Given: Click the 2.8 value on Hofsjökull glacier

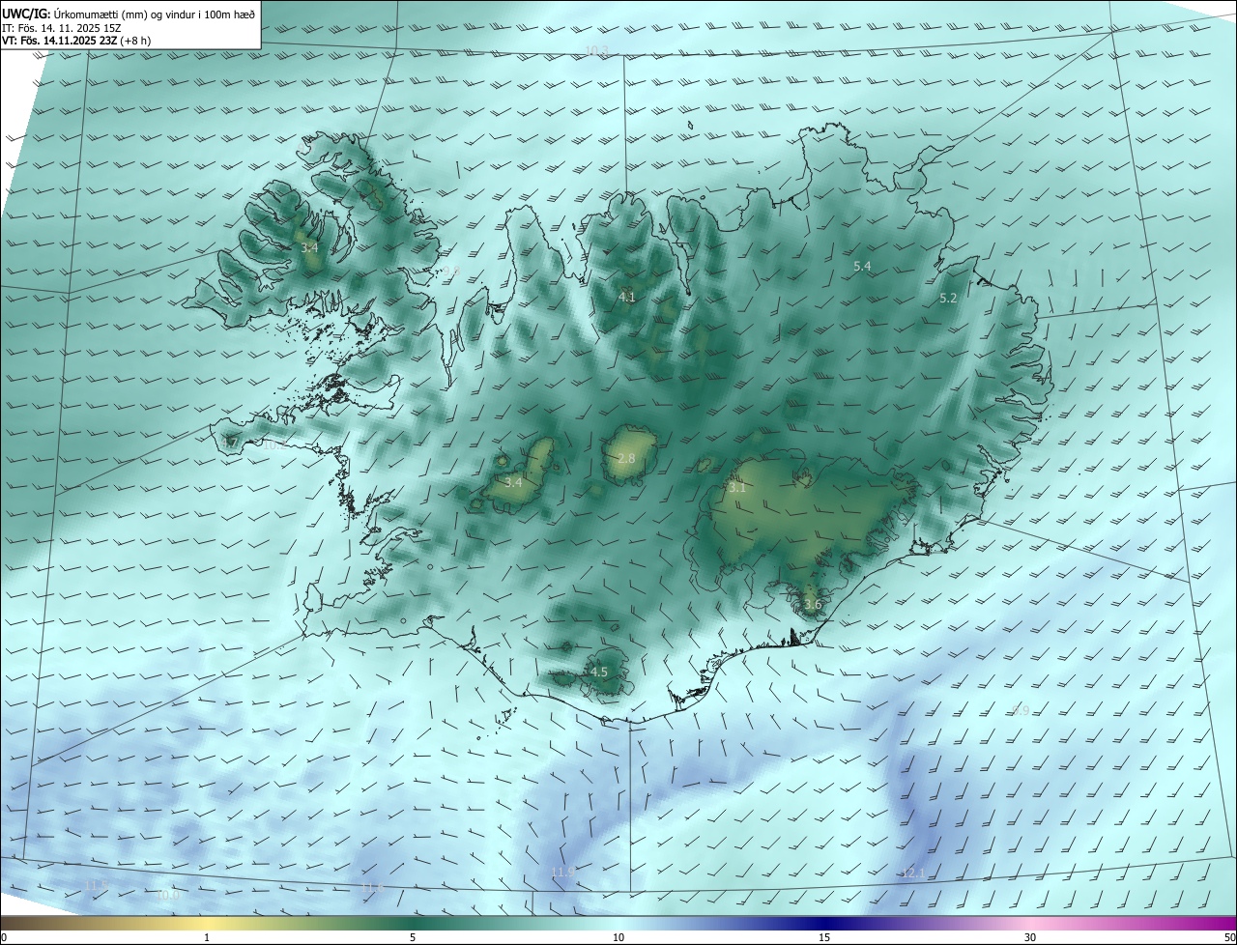Looking at the screenshot, I should coord(626,458).
